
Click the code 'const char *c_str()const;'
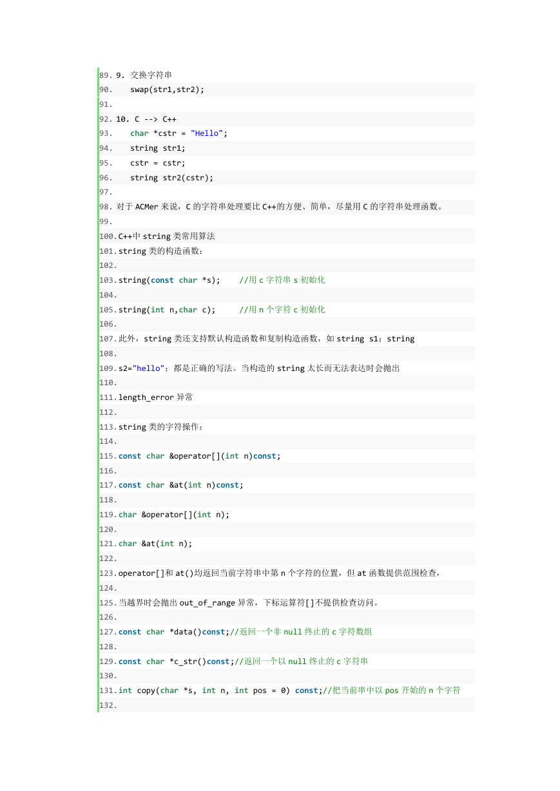pyautogui.click(x=177, y=662)
